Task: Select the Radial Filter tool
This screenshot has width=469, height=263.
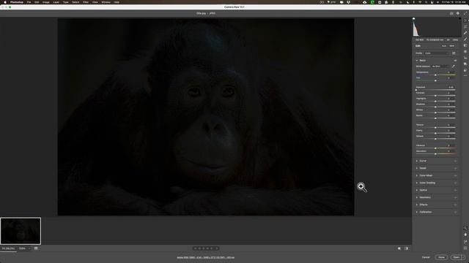Action: (x=465, y=52)
